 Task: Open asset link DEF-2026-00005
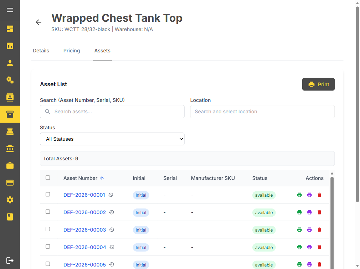(x=85, y=265)
